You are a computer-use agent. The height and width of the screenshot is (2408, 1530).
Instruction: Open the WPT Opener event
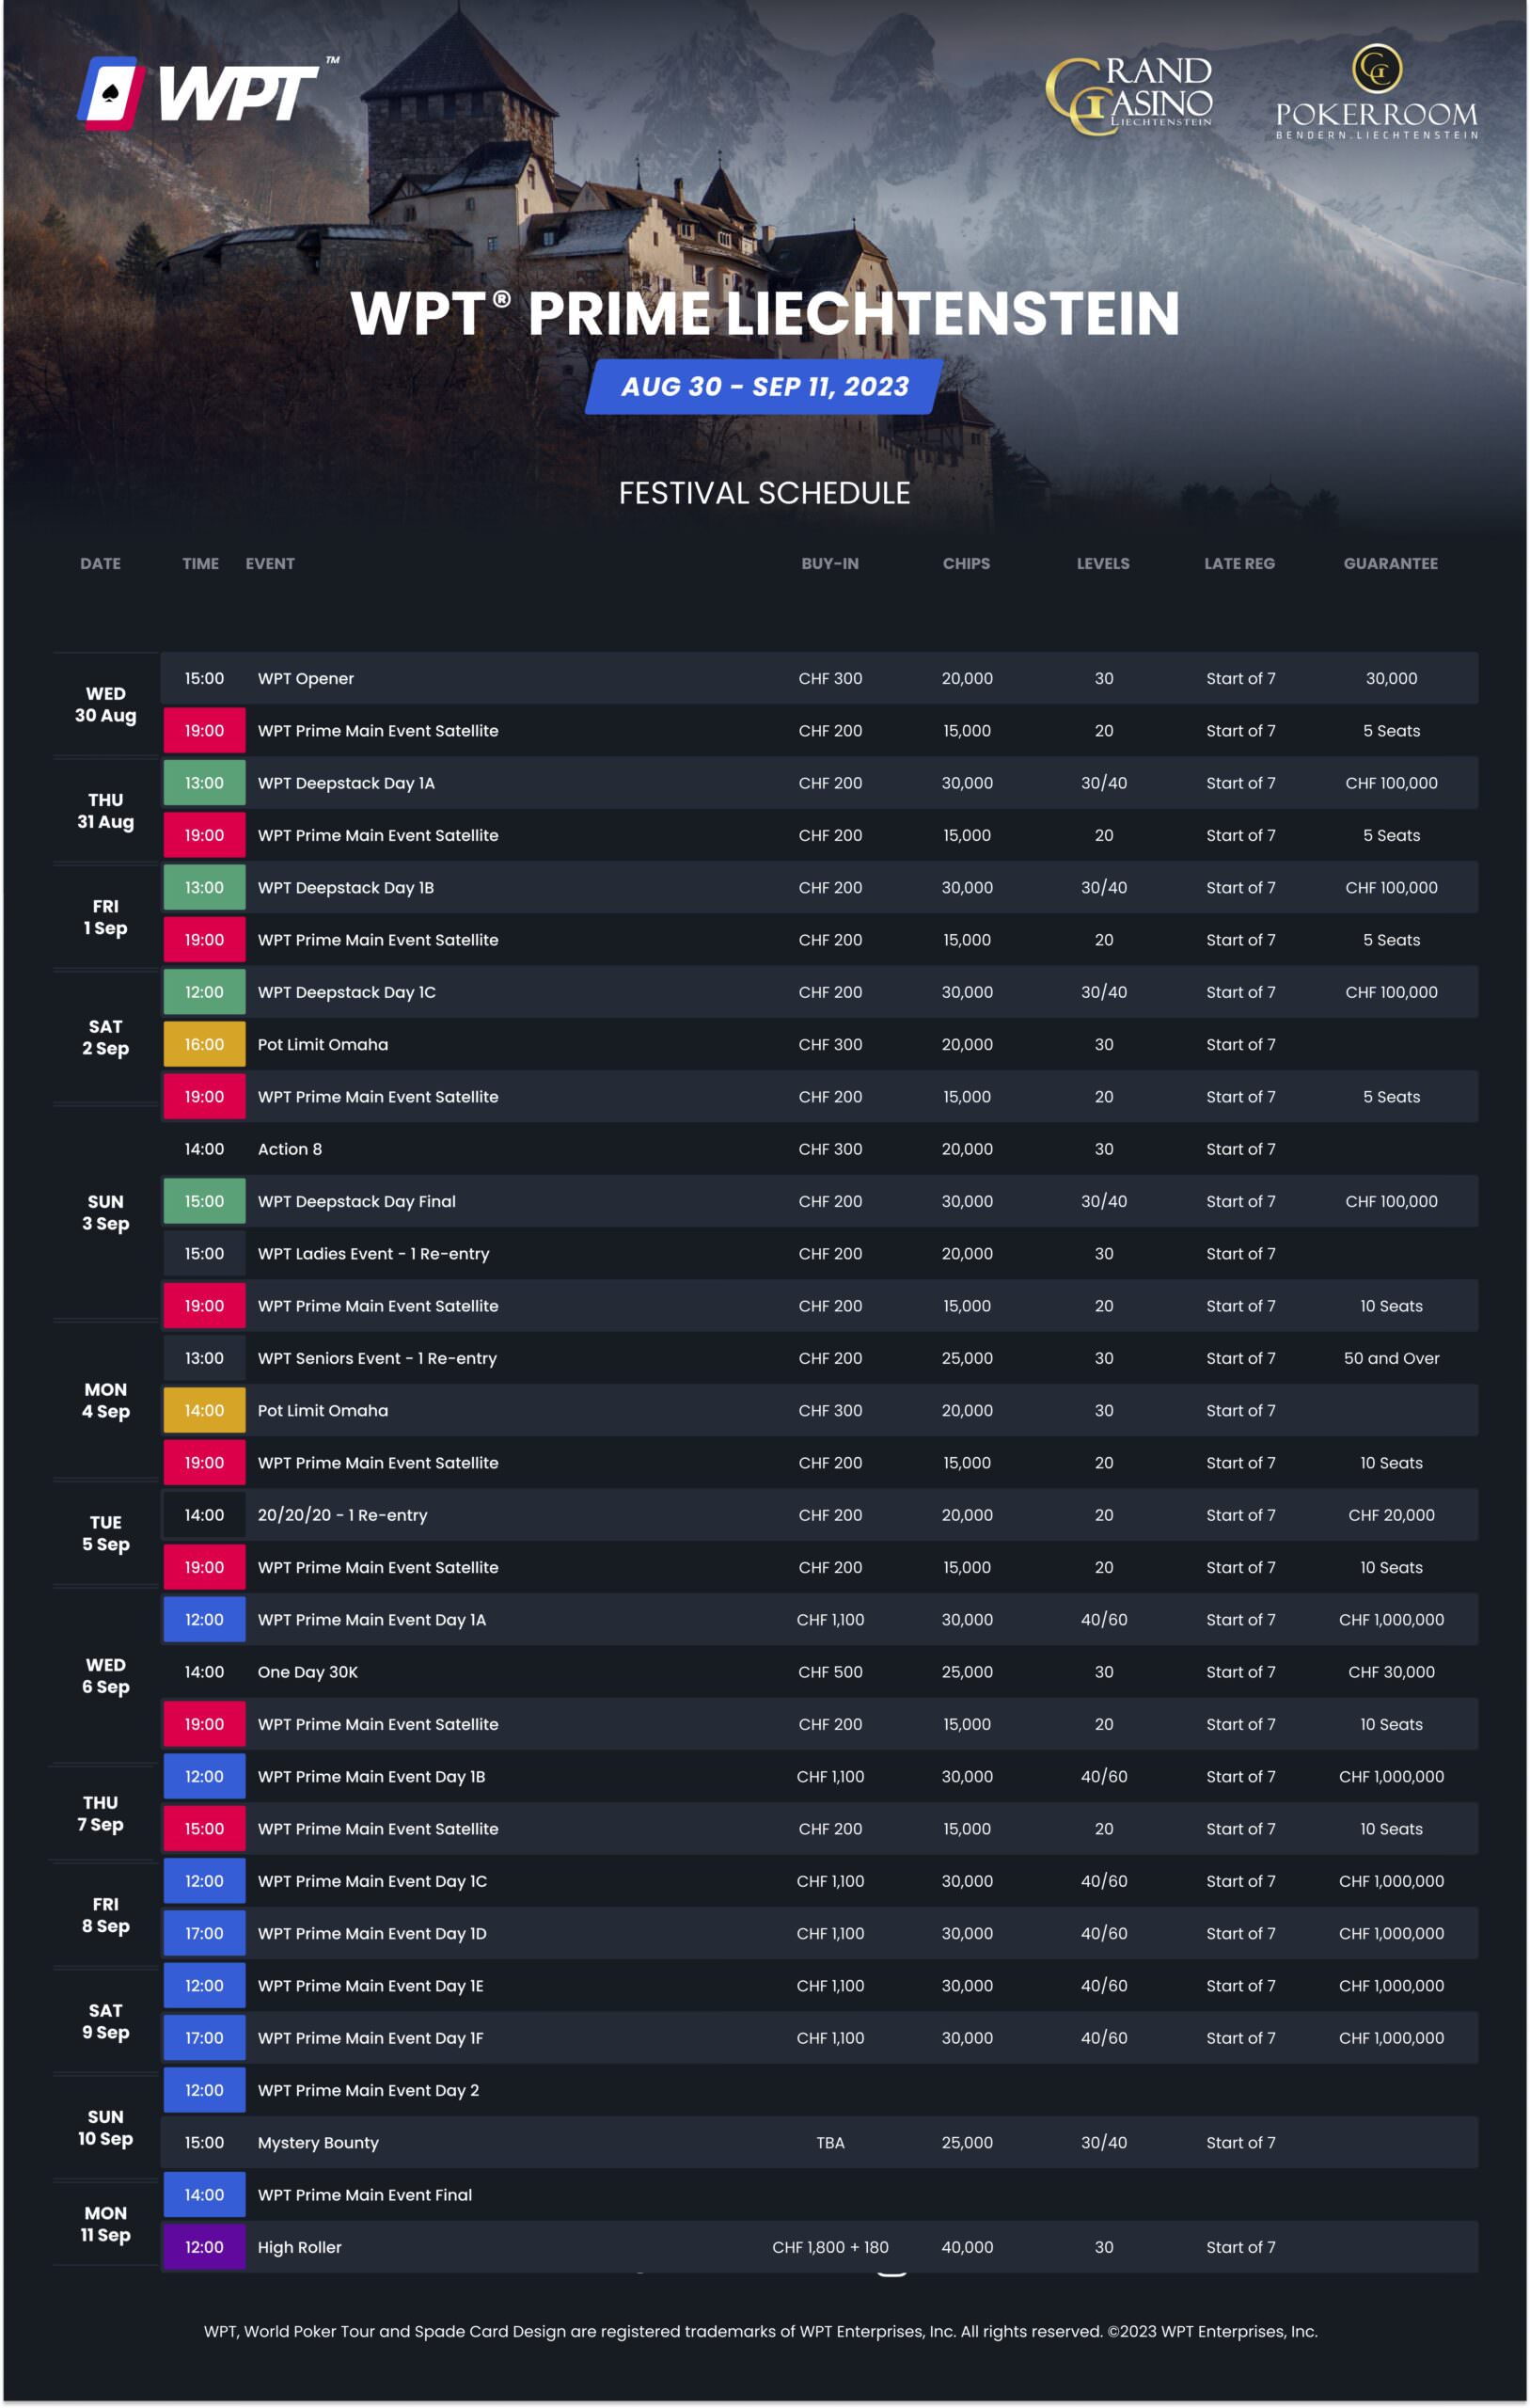click(306, 679)
